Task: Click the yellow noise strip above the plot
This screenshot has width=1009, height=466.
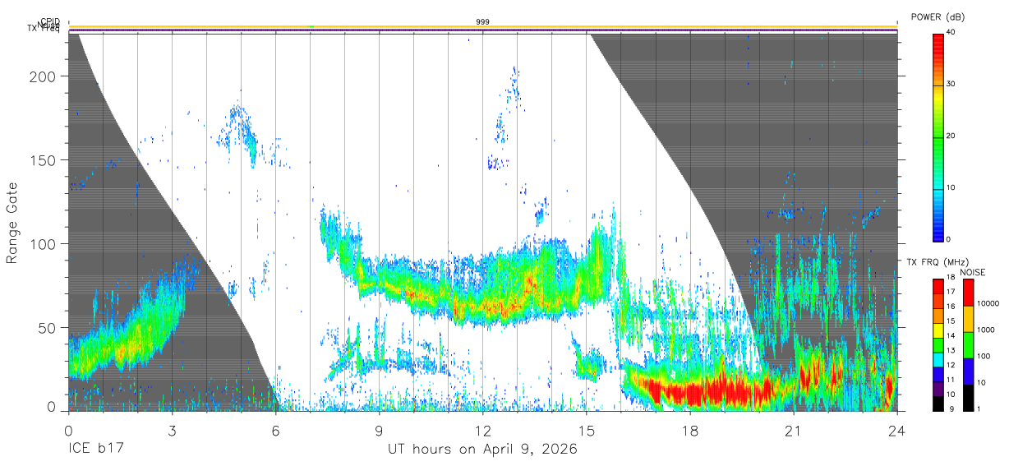Action: [482, 26]
